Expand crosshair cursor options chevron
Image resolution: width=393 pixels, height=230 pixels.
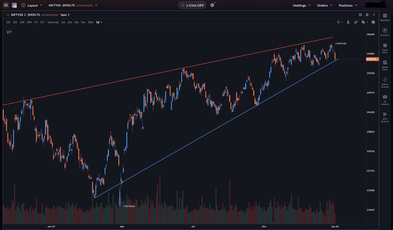342,22
